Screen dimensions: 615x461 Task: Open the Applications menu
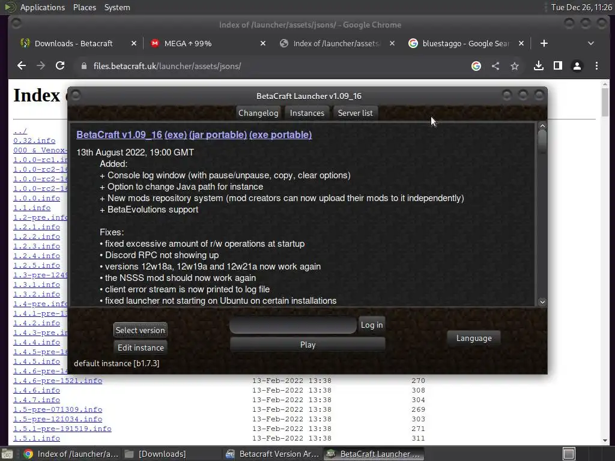coord(43,7)
